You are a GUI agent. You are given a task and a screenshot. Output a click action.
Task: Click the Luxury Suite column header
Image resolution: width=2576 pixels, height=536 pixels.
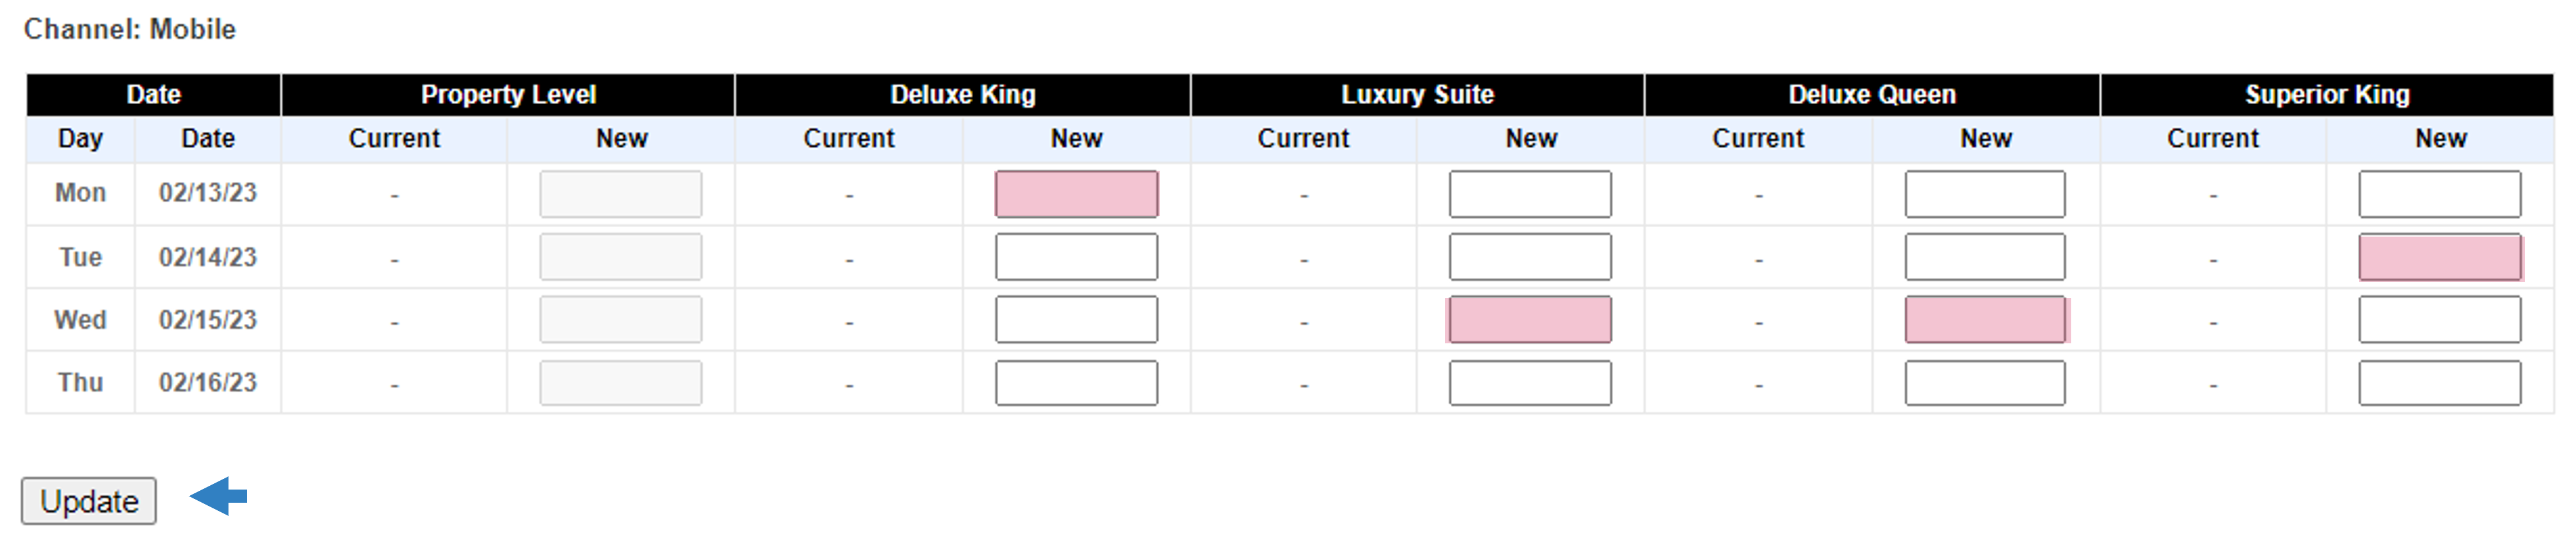tap(1417, 95)
